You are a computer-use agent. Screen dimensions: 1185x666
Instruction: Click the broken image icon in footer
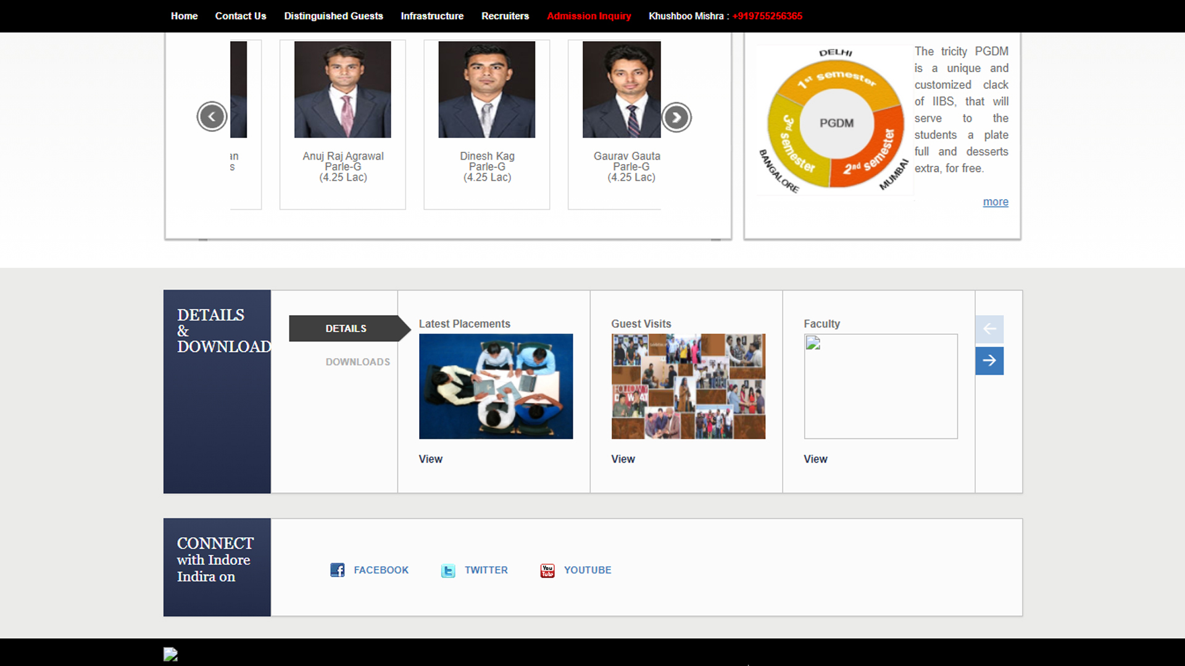pos(170,654)
